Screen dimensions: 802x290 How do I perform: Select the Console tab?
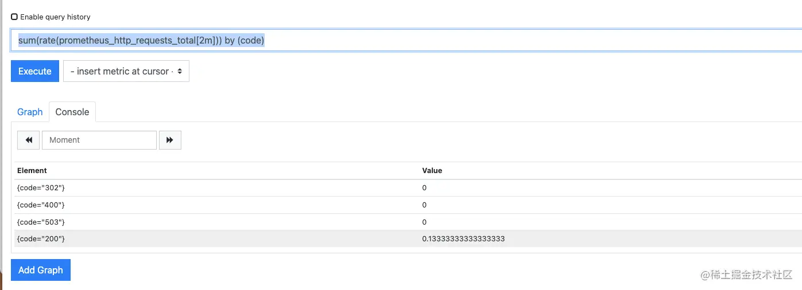click(x=72, y=112)
